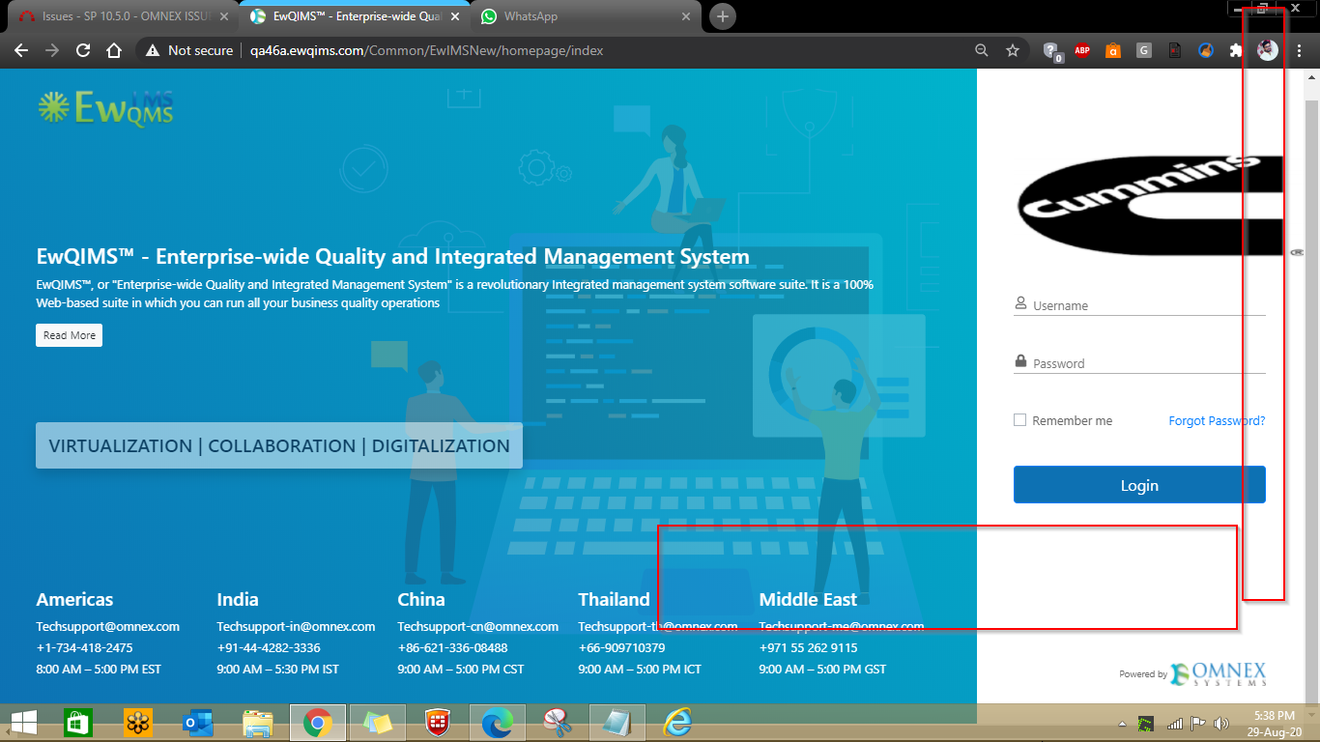Screen dimensions: 1320x742
Task: Click the Techsupport@omnex.com Americas email
Action: point(107,626)
